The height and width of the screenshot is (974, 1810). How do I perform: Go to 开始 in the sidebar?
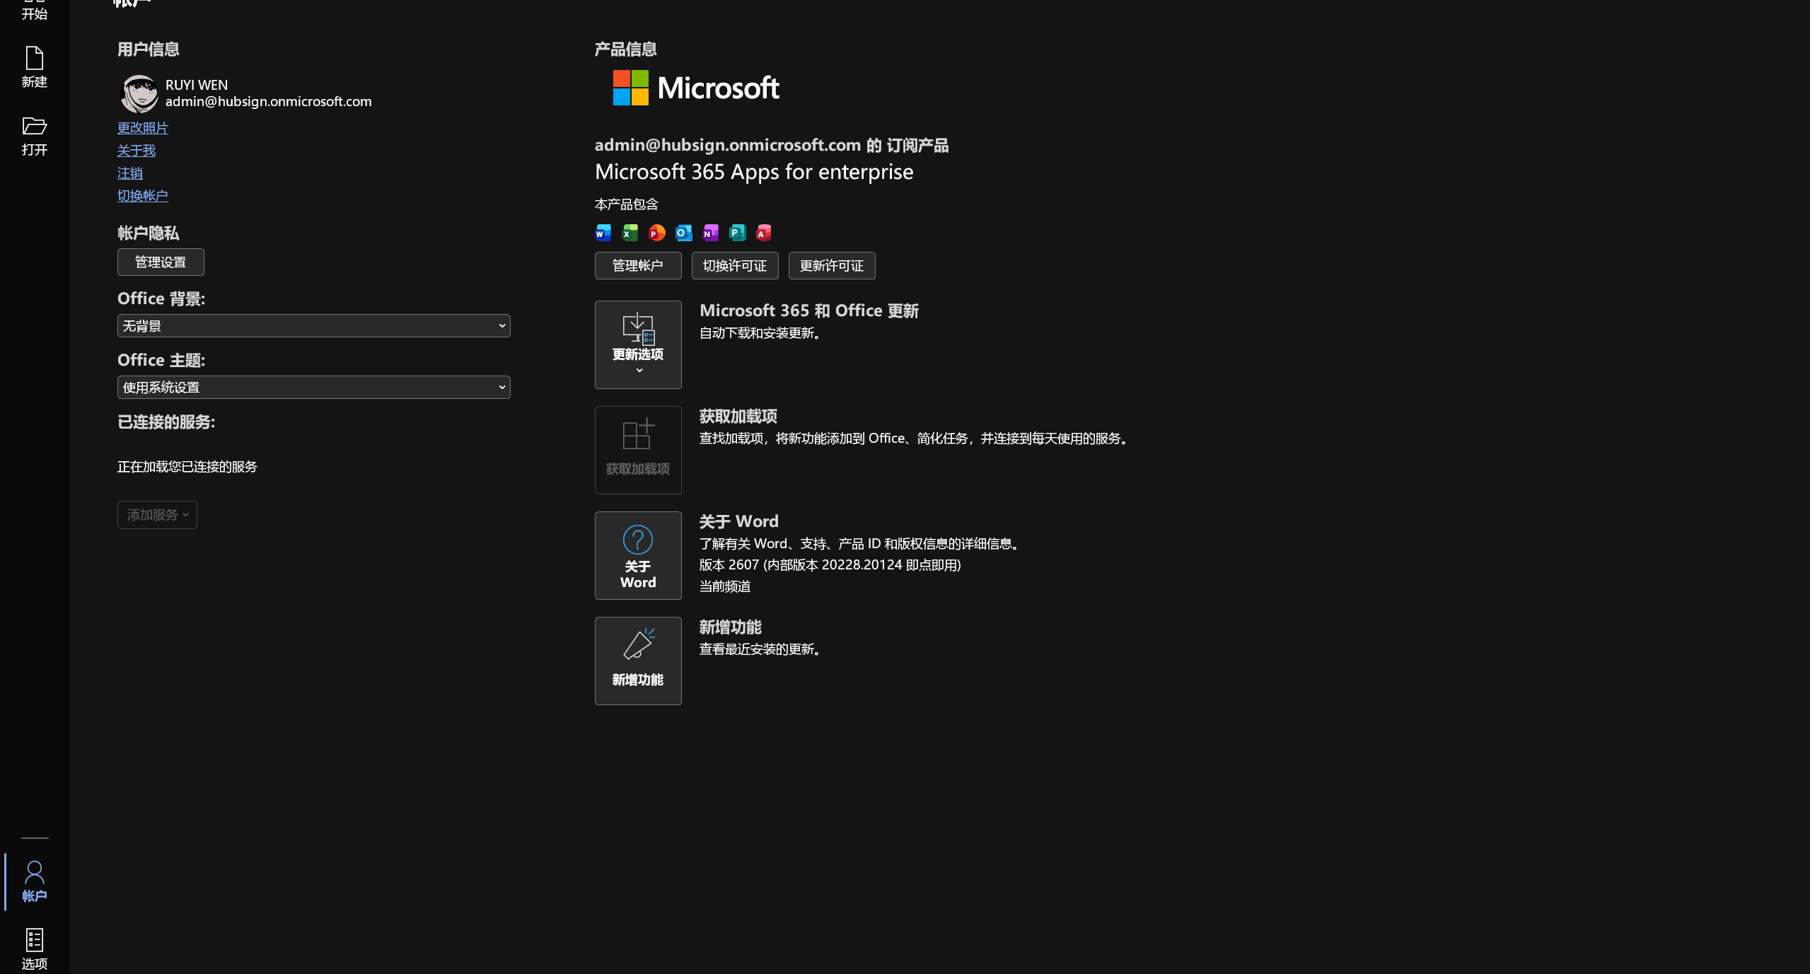coord(35,11)
